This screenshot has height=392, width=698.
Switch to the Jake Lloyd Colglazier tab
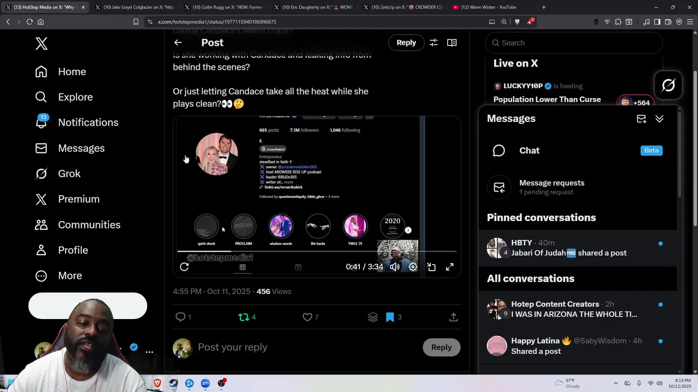click(x=134, y=7)
